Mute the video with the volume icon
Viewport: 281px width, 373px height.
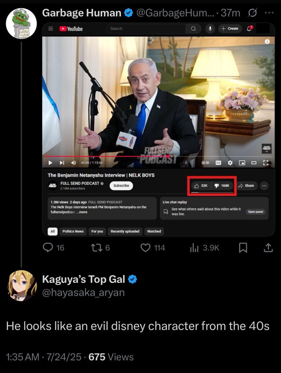[x=73, y=163]
